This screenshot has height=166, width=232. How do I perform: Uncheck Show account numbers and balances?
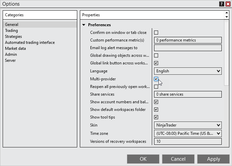pyautogui.click(x=156, y=102)
